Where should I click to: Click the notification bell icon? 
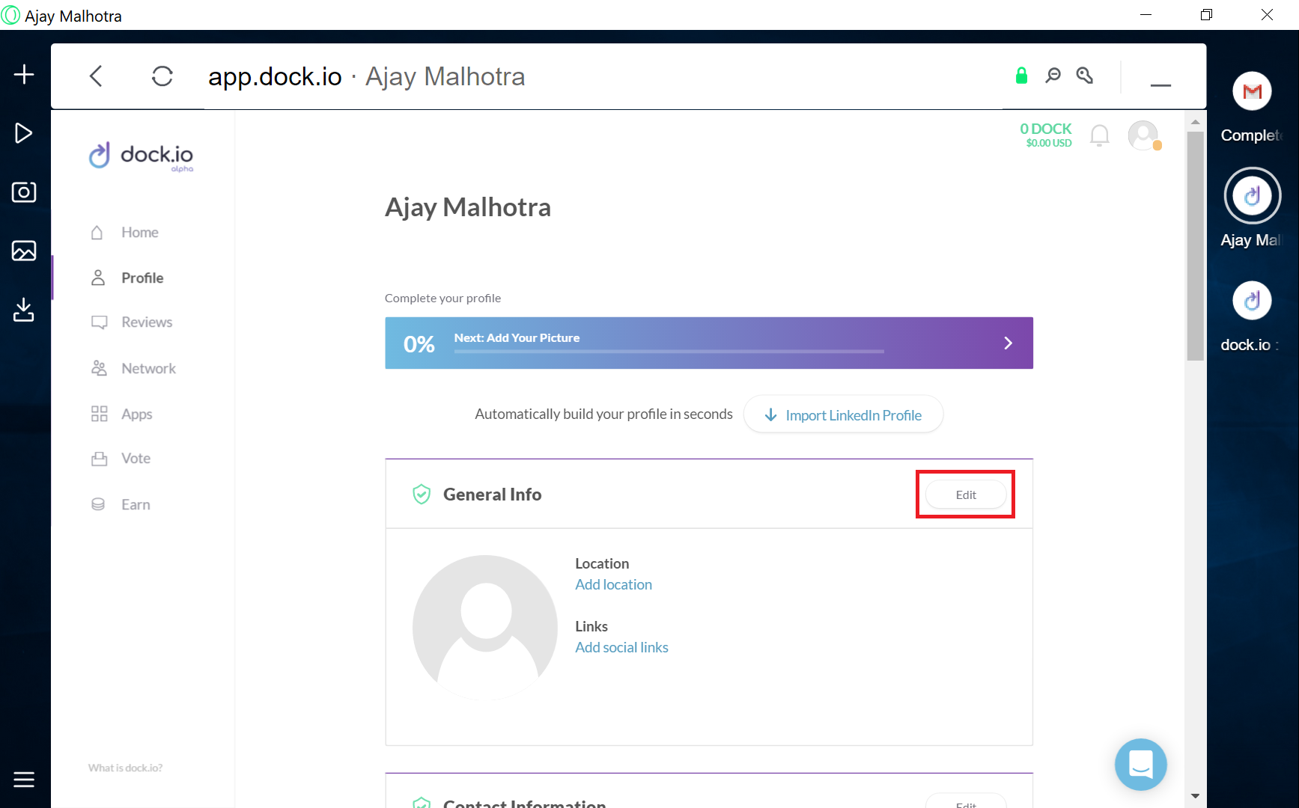[x=1099, y=135]
